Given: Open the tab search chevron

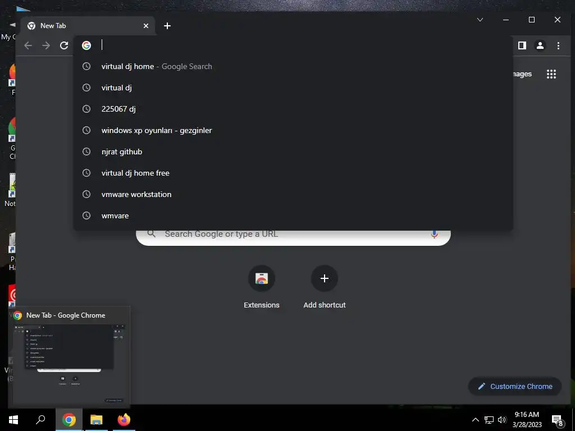Looking at the screenshot, I should 480,20.
